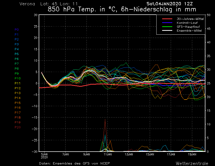
Task: Select the P2 ensemble label
Action: tap(17, 39)
